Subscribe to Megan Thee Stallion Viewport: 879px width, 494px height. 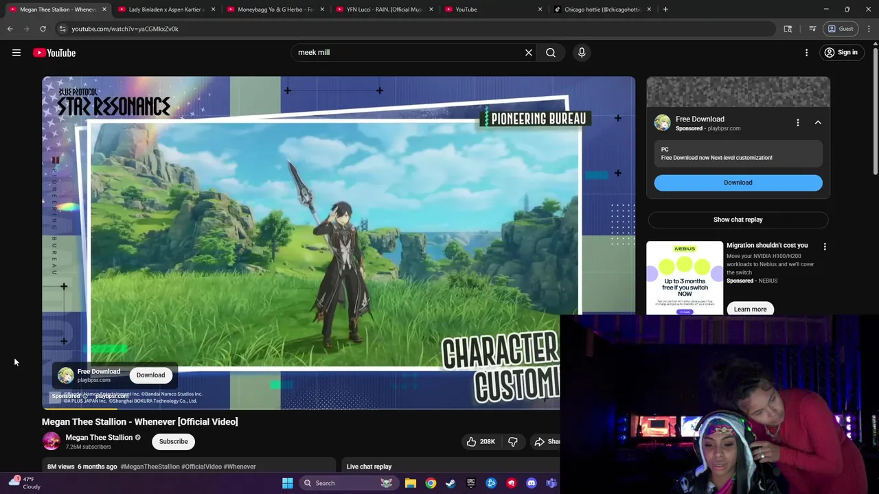pyautogui.click(x=173, y=442)
